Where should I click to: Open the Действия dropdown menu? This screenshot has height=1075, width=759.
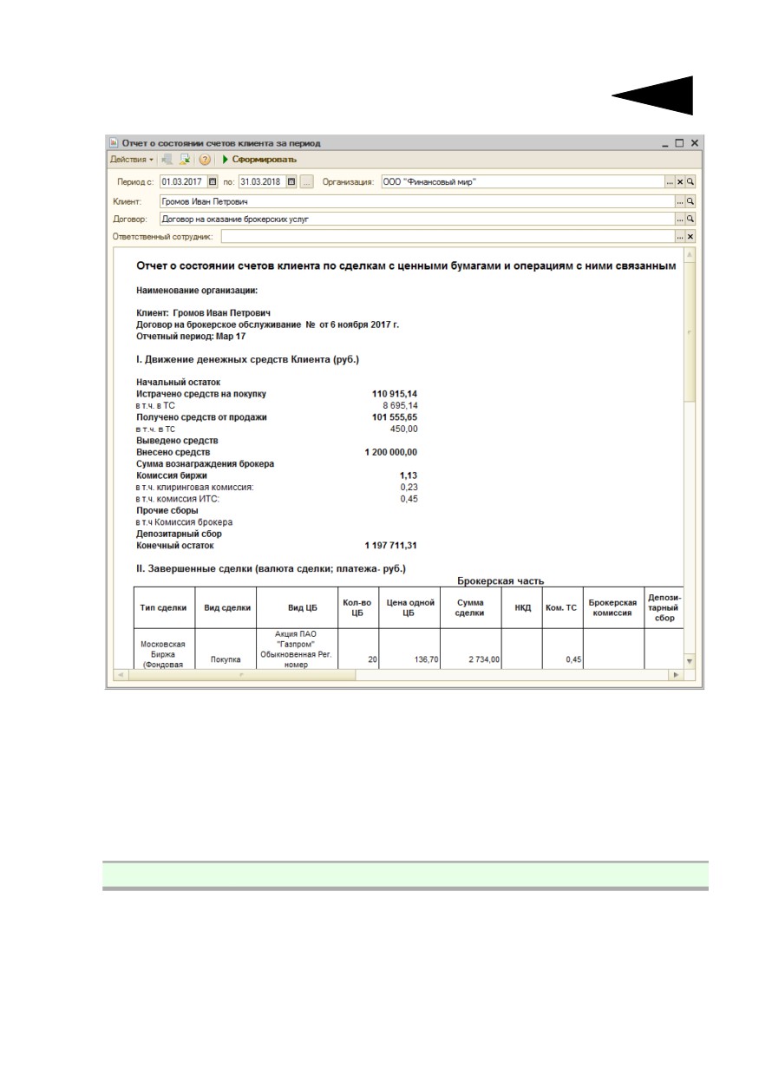(x=132, y=160)
